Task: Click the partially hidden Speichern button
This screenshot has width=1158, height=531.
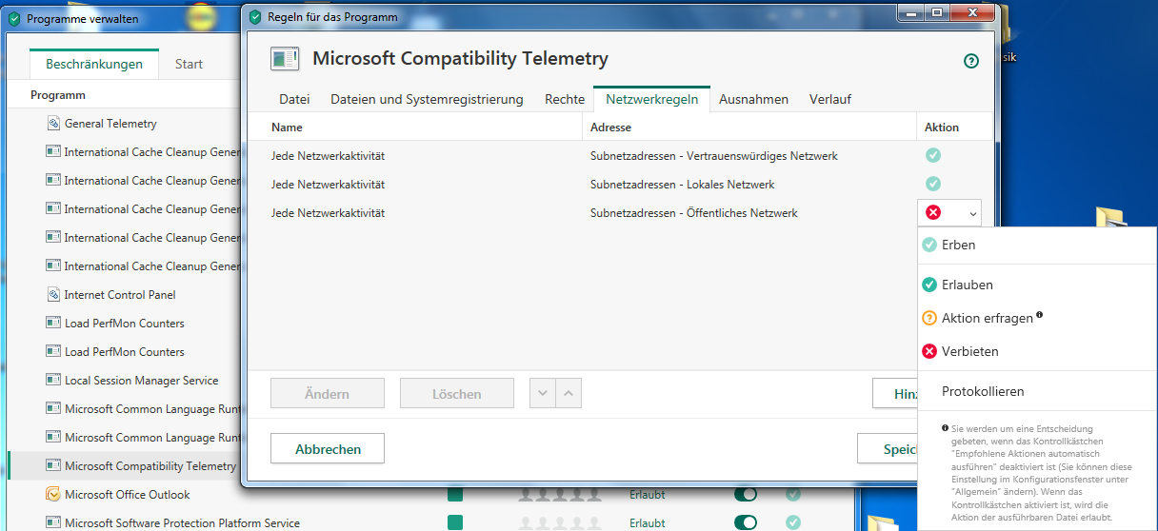Action: coord(888,449)
